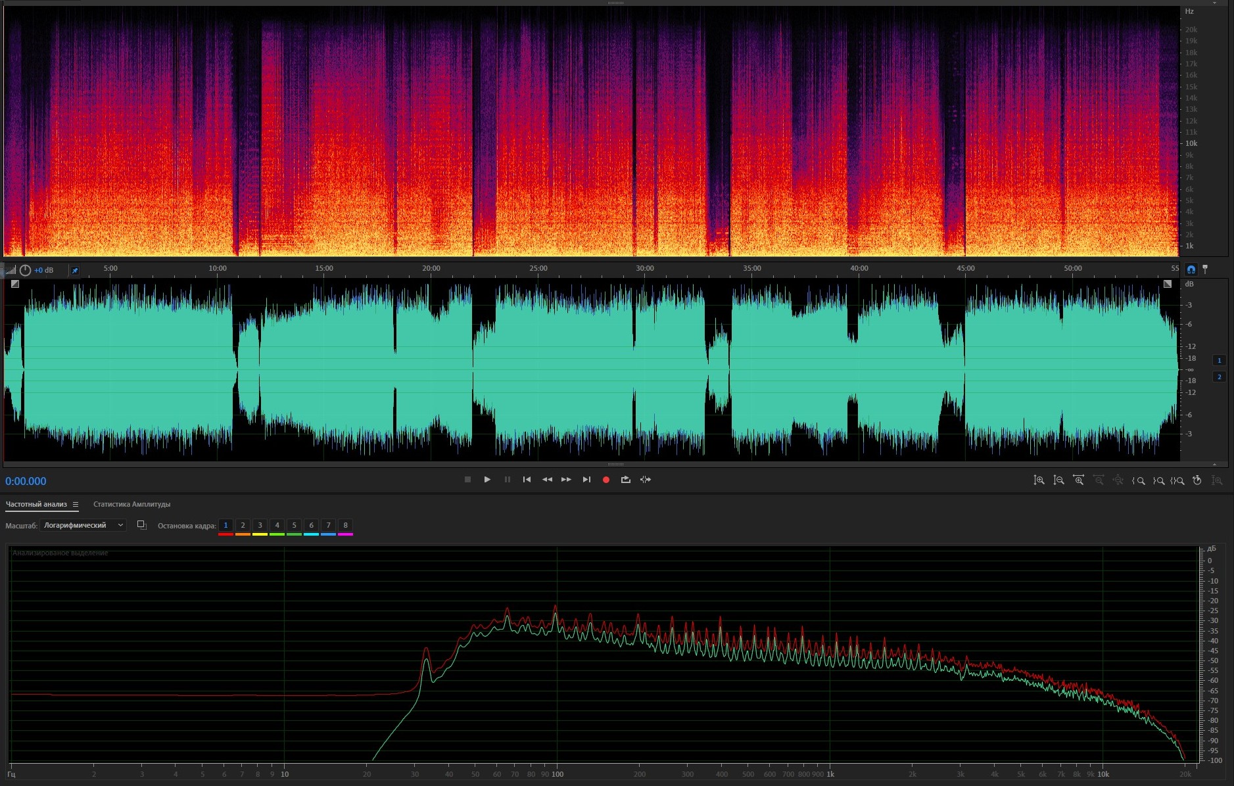Open the Масштаб scale dropdown

tap(83, 525)
